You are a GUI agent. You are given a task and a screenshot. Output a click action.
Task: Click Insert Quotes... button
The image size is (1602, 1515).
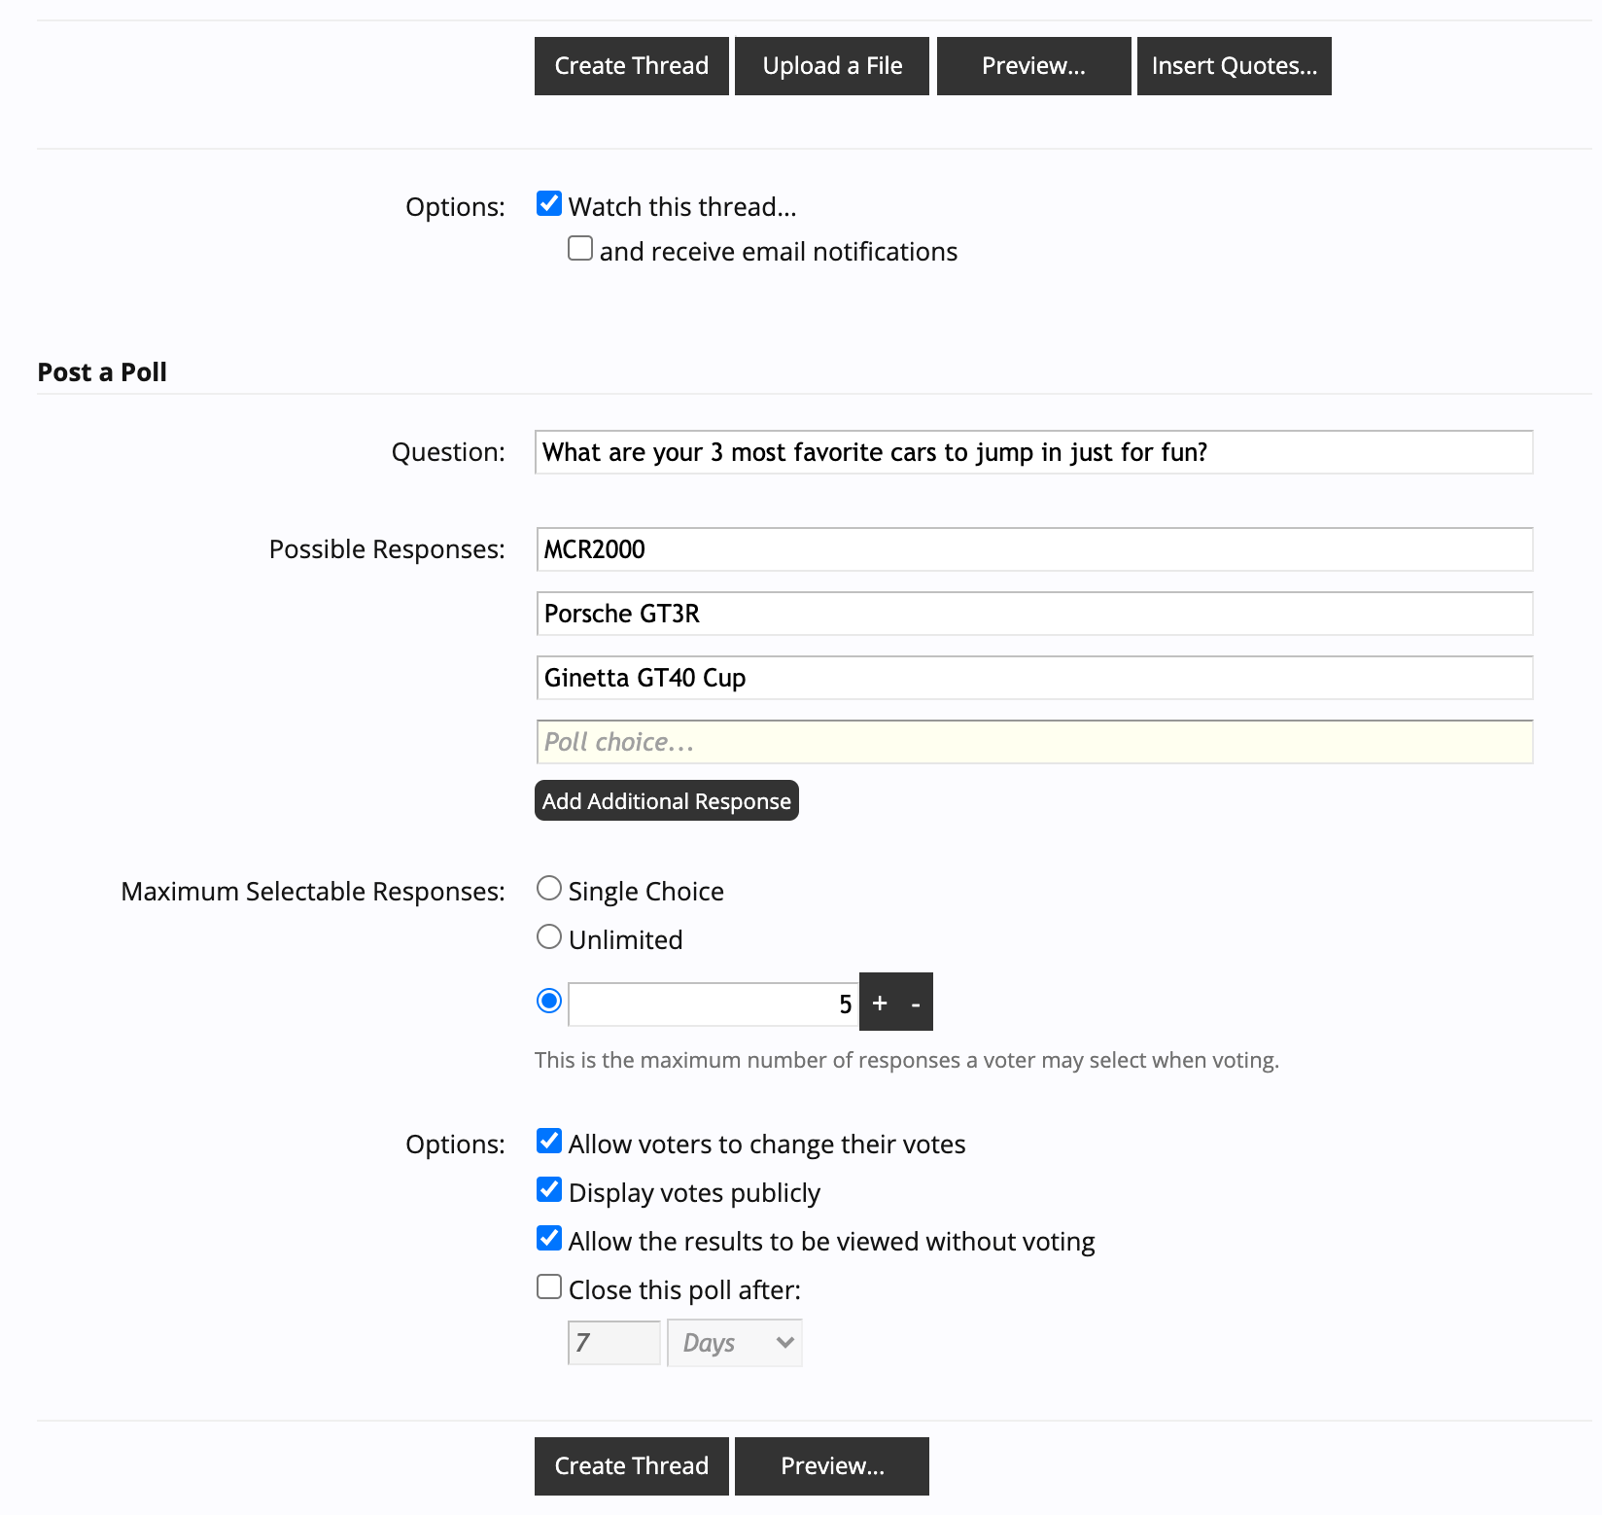coord(1235,66)
